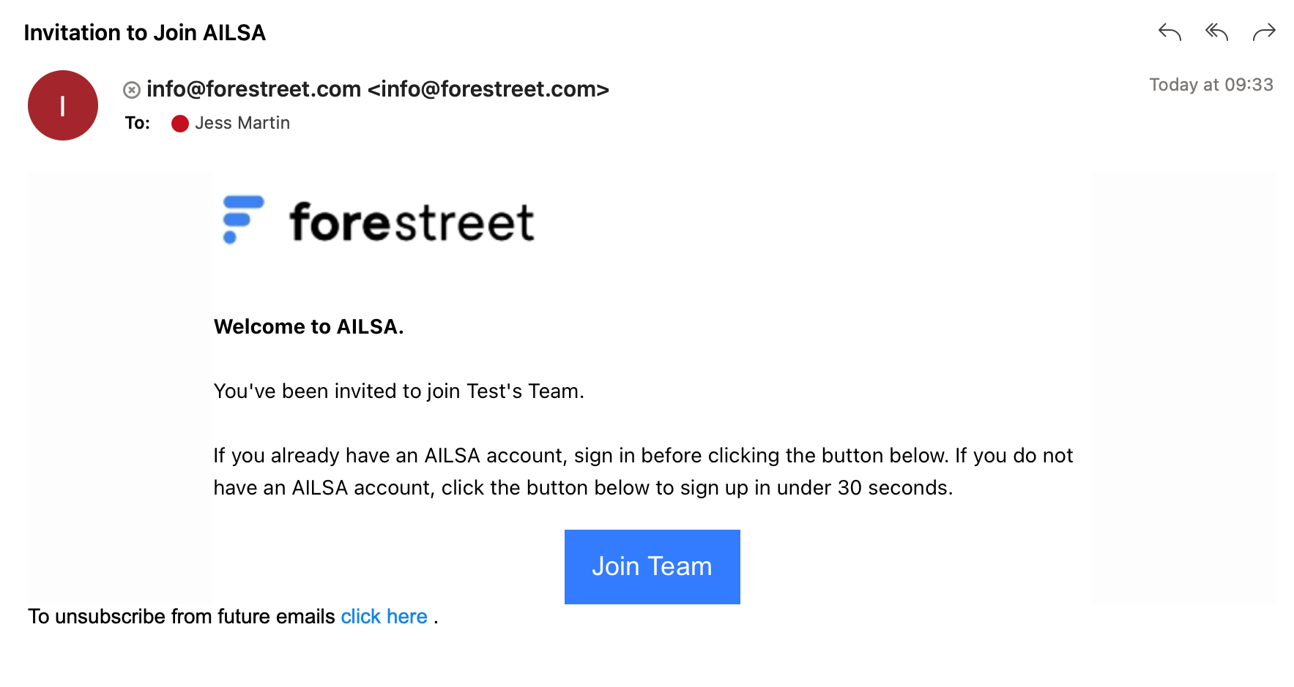
Task: Click the 'To unsubscribe from future emails' text
Action: click(182, 617)
